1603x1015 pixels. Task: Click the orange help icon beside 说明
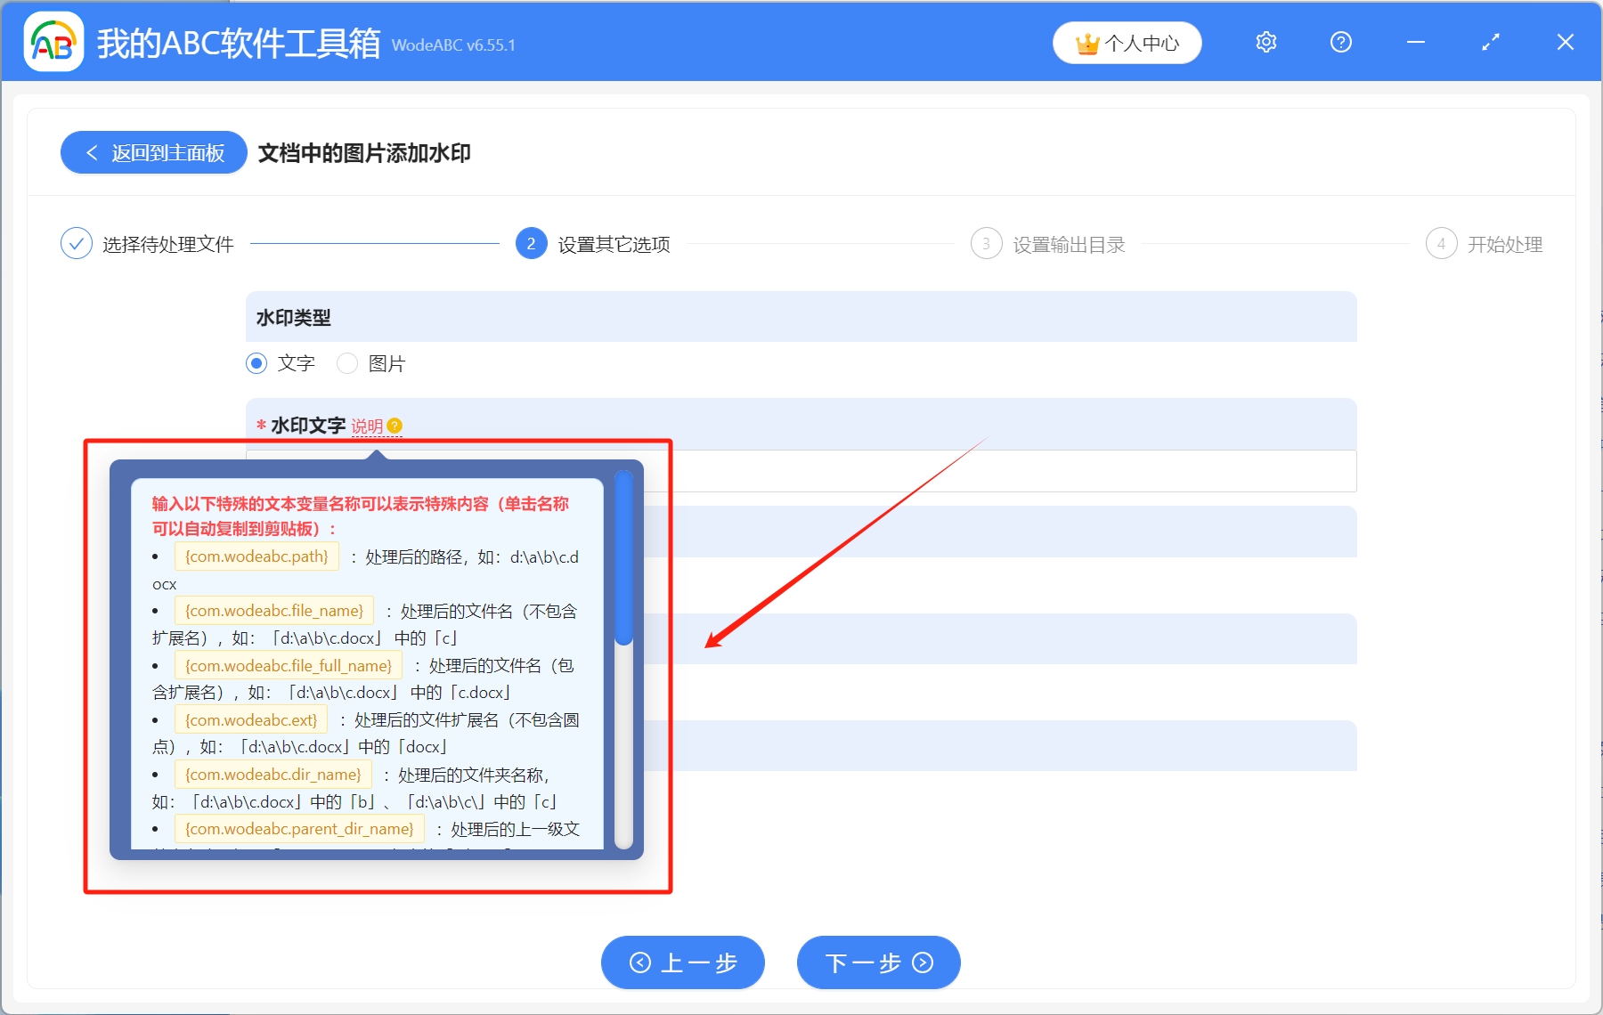(395, 426)
